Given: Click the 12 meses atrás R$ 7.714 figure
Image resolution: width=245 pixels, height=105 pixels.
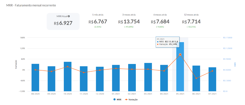Looking at the screenshot, I should [191, 22].
